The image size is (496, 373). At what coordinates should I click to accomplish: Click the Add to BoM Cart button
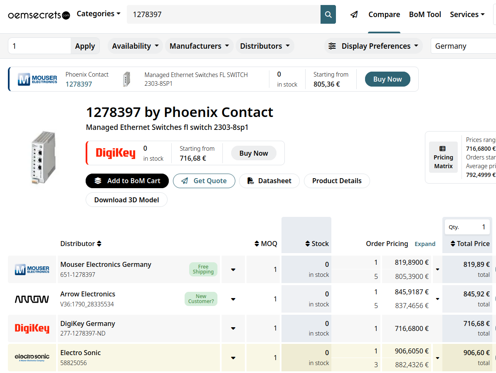127,181
